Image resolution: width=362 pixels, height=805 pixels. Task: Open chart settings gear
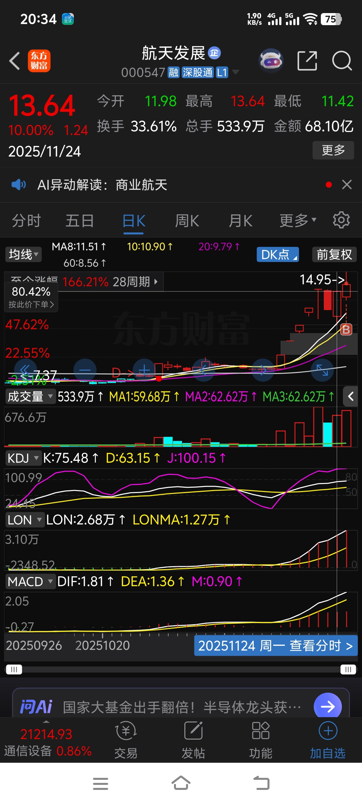tap(341, 220)
